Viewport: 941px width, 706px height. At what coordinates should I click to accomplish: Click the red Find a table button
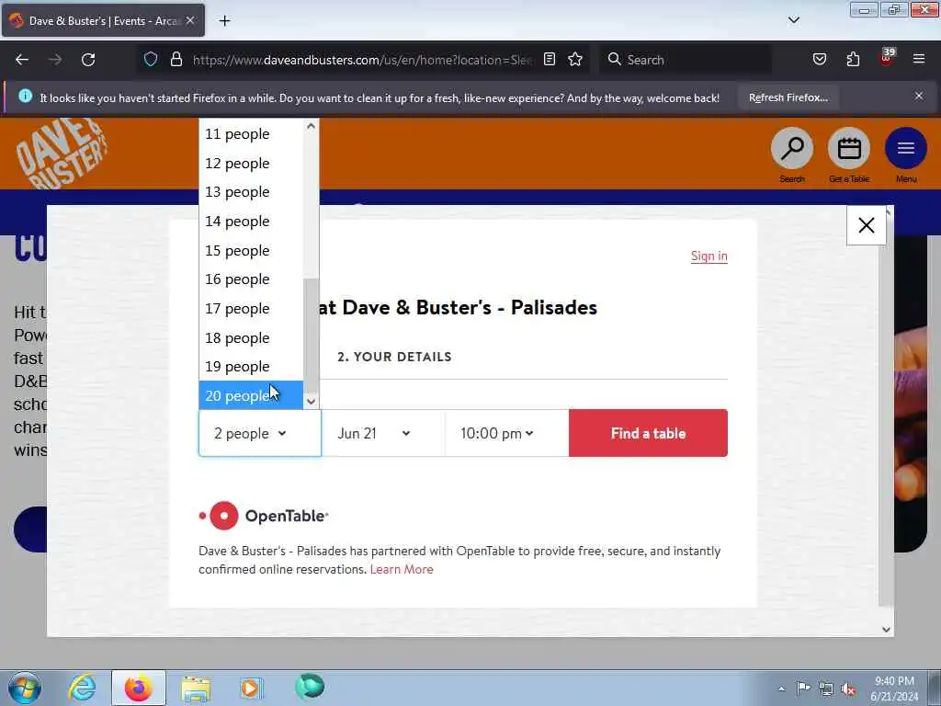pyautogui.click(x=648, y=434)
